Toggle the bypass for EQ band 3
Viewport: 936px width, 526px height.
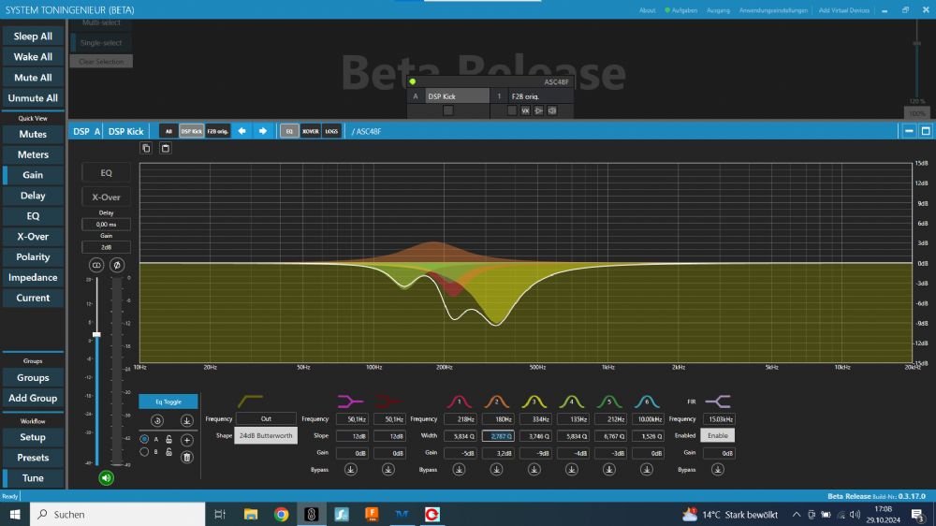534,470
